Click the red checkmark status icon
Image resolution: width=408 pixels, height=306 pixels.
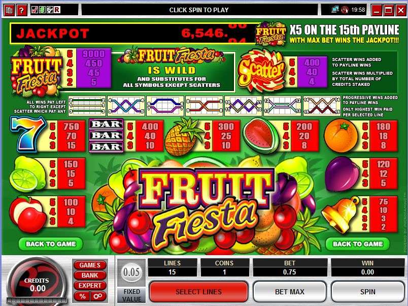pos(35,10)
